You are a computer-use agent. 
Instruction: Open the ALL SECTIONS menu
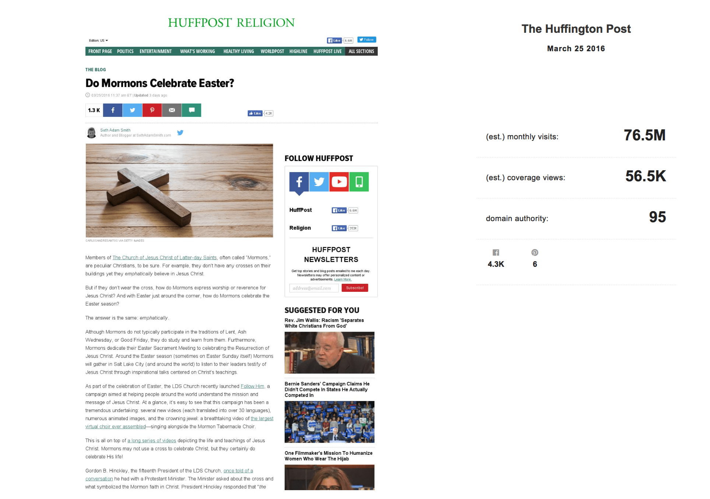coord(361,51)
